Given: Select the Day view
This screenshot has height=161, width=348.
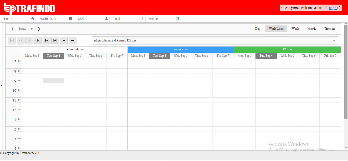Looking at the screenshot, I should pos(258,29).
